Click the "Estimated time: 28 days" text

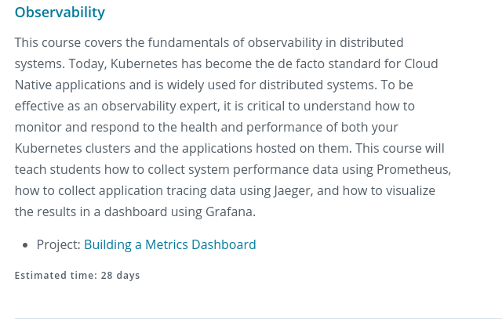[x=77, y=275]
